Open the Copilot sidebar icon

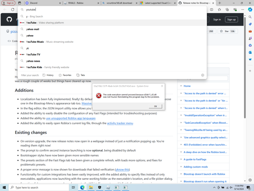pyautogui.click(x=250, y=10)
